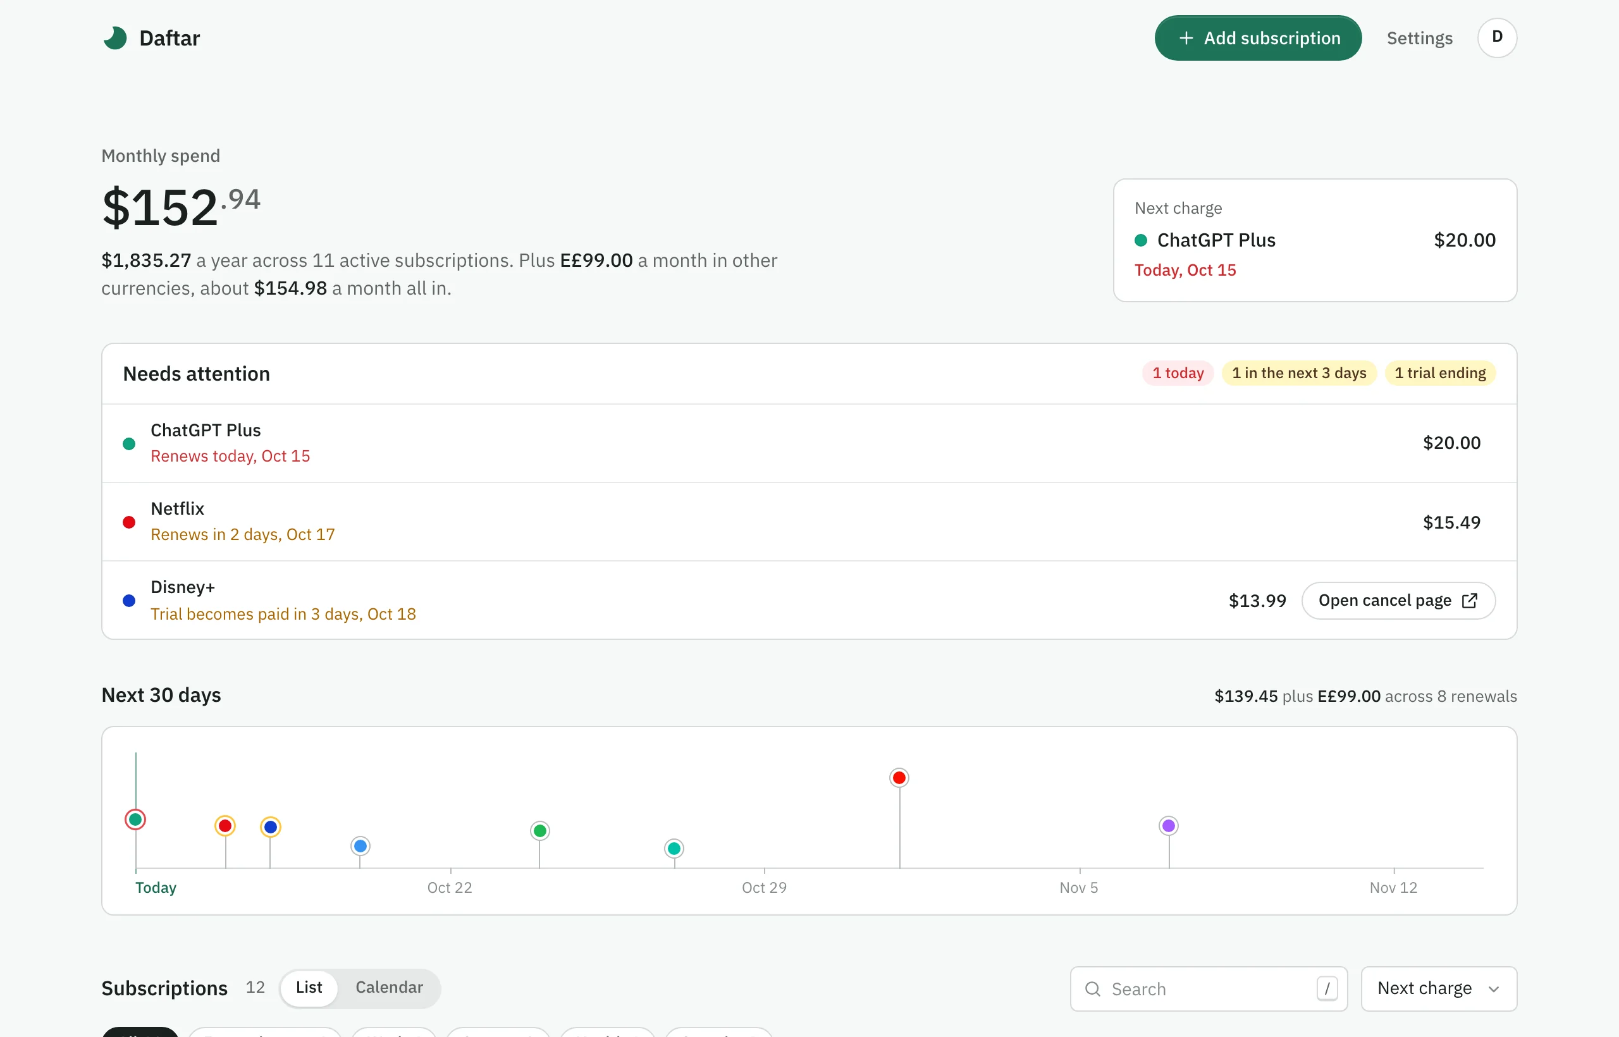The width and height of the screenshot is (1619, 1037).
Task: Click the green dot beside ChatGPT Plus row
Action: (x=129, y=444)
